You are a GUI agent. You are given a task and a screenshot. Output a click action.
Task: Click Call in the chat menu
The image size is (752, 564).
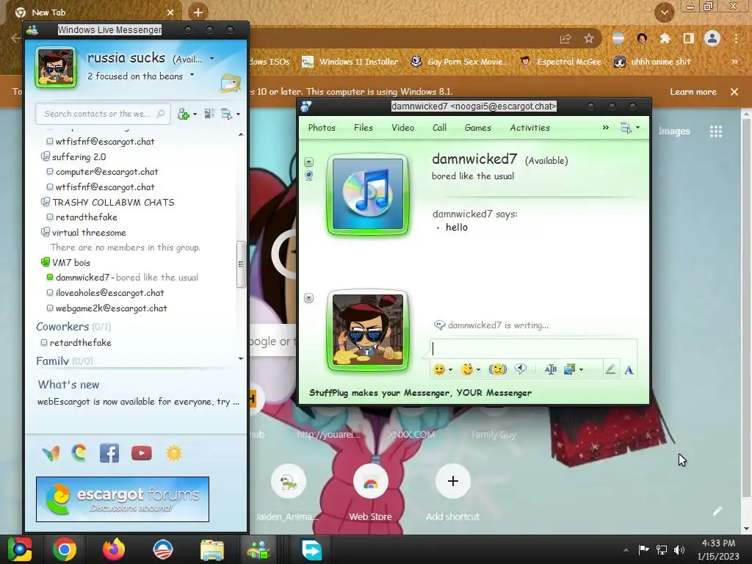point(439,128)
